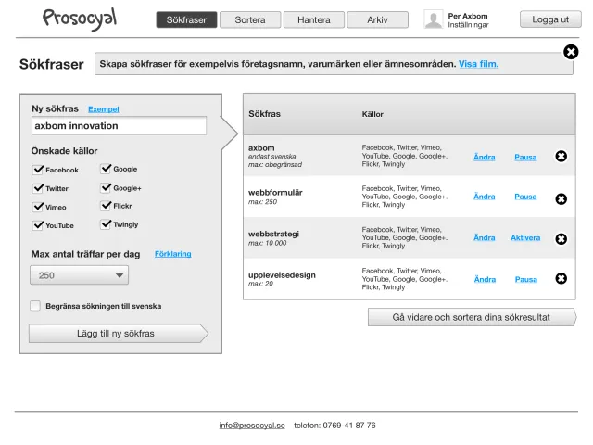This screenshot has width=593, height=445.
Task: Remove upplevelsedesign using its X icon
Action: tap(561, 278)
